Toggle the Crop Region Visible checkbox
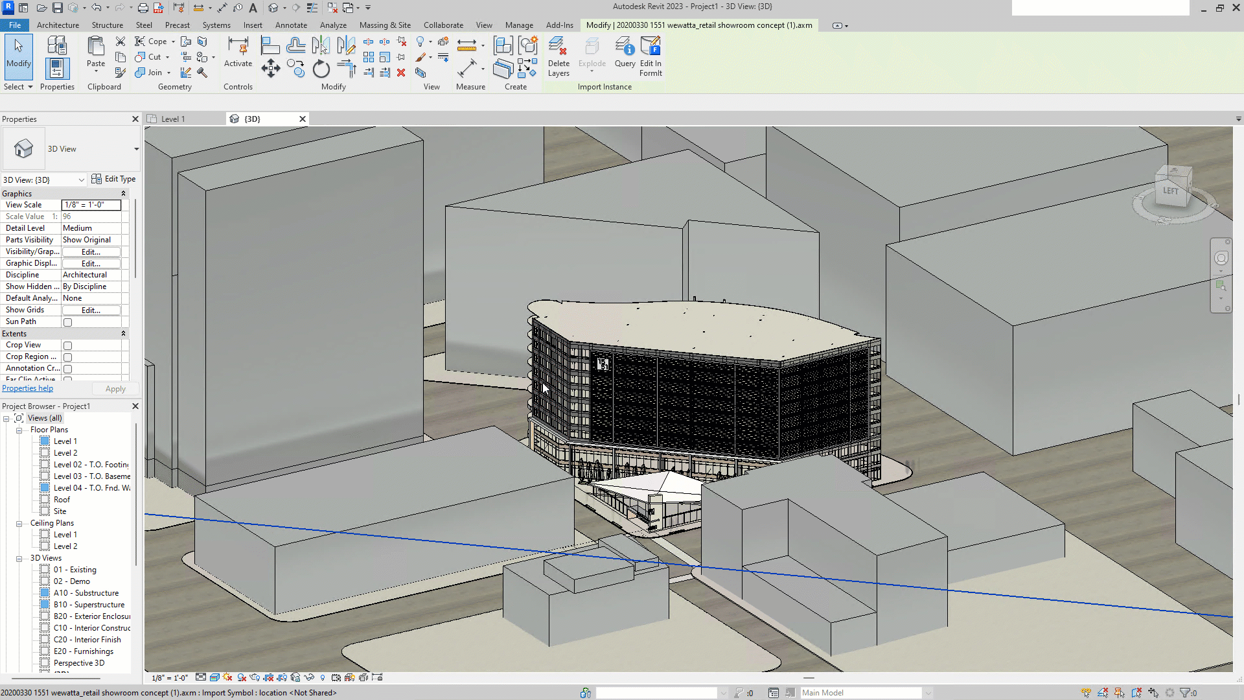1244x700 pixels. (x=67, y=357)
